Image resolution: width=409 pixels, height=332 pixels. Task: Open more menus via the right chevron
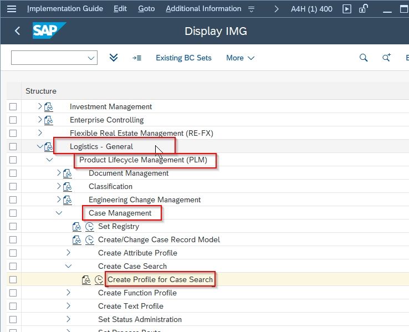point(277,9)
